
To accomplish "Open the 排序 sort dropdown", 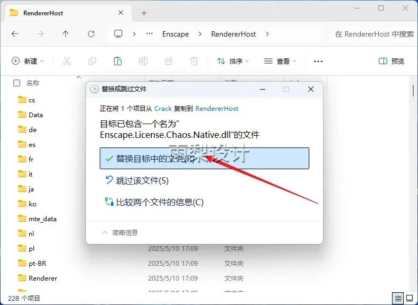I will click(233, 61).
